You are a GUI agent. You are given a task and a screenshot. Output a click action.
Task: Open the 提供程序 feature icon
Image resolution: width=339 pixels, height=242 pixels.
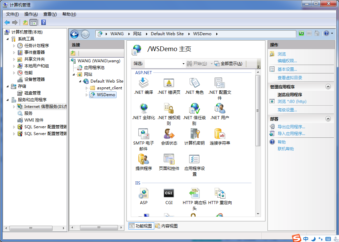[x=143, y=159]
